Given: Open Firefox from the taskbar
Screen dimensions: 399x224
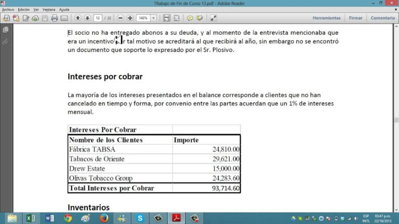Looking at the screenshot, I should coord(104,218).
